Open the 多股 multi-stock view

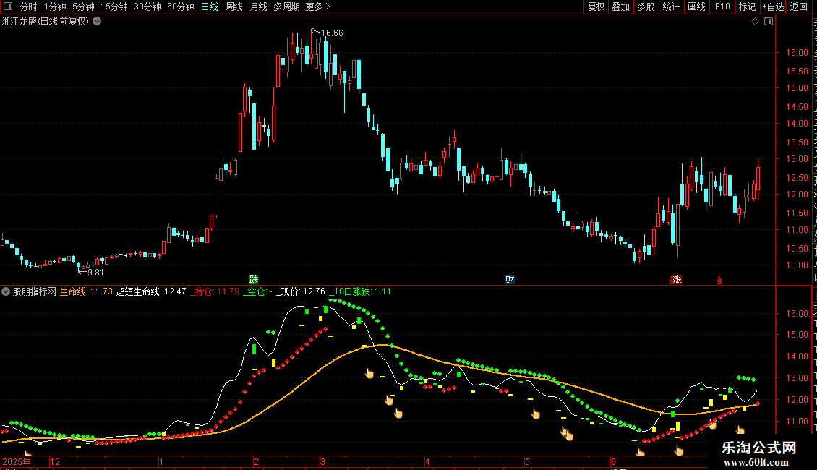coord(646,7)
